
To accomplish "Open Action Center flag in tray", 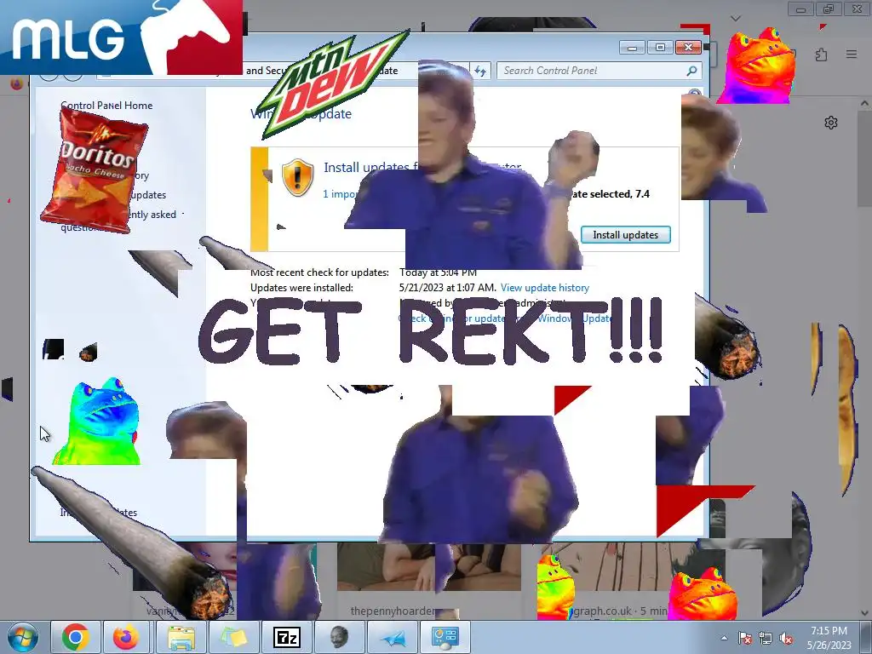I will pos(745,638).
